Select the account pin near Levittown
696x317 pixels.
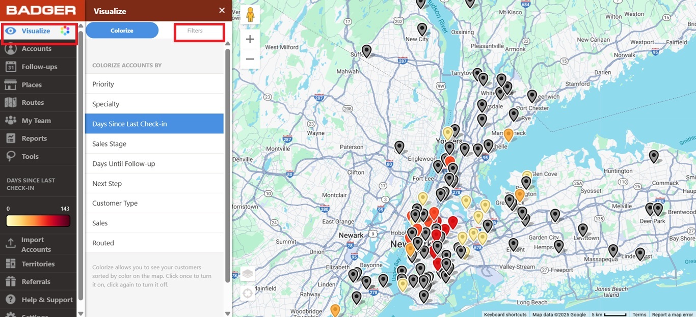pyautogui.click(x=582, y=230)
